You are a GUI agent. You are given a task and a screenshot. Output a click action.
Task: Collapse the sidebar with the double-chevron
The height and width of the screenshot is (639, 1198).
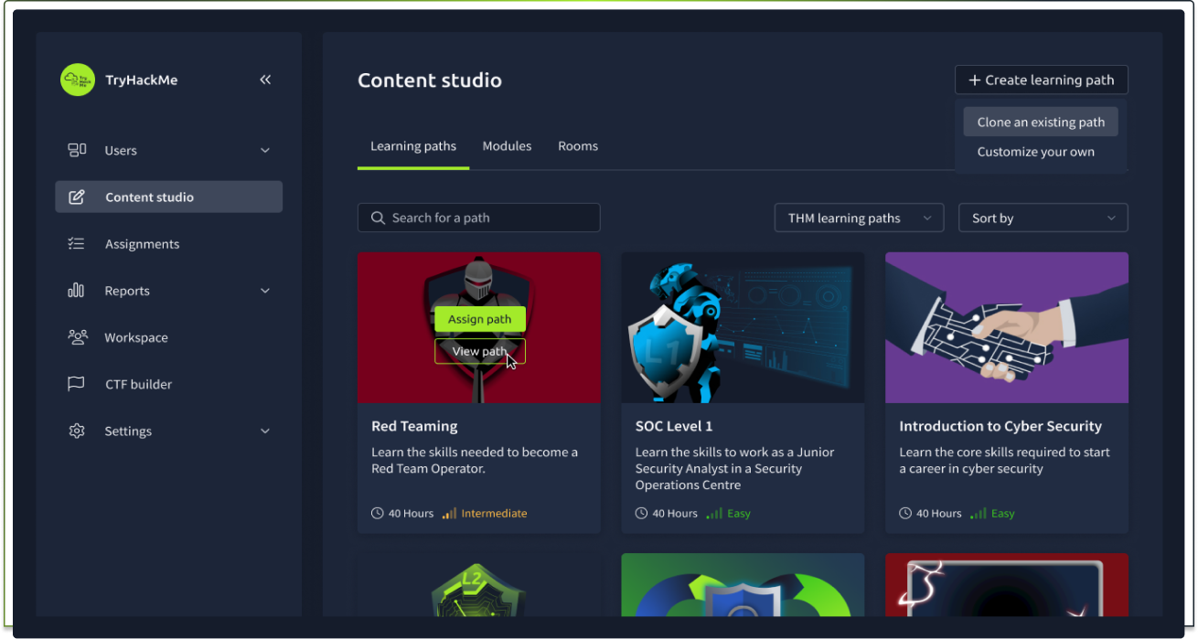(x=265, y=80)
